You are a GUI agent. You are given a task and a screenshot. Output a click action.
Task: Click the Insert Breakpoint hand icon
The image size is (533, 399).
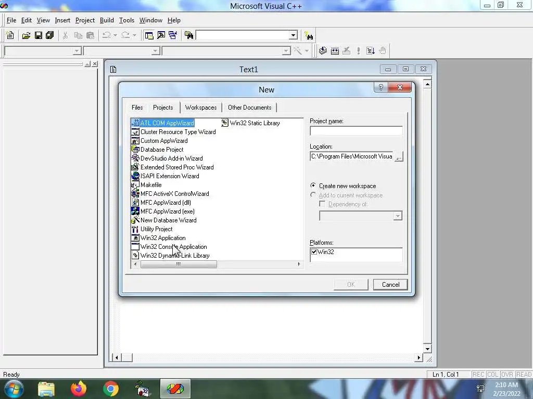(x=383, y=51)
